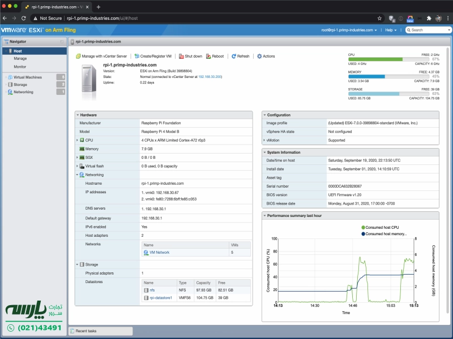Click the Virtual flash icon
453x339 pixels.
point(82,166)
